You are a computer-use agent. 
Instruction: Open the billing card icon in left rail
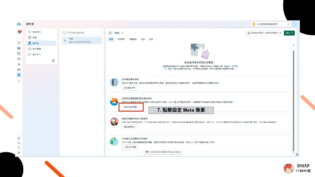tap(19, 70)
